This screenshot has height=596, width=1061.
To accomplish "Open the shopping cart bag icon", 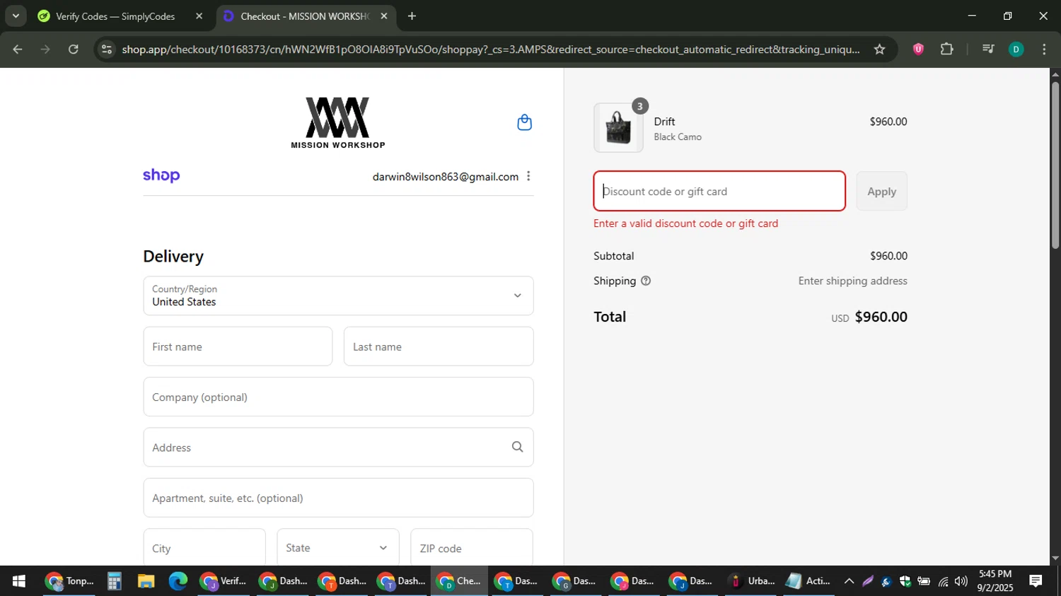I will pos(524,122).
